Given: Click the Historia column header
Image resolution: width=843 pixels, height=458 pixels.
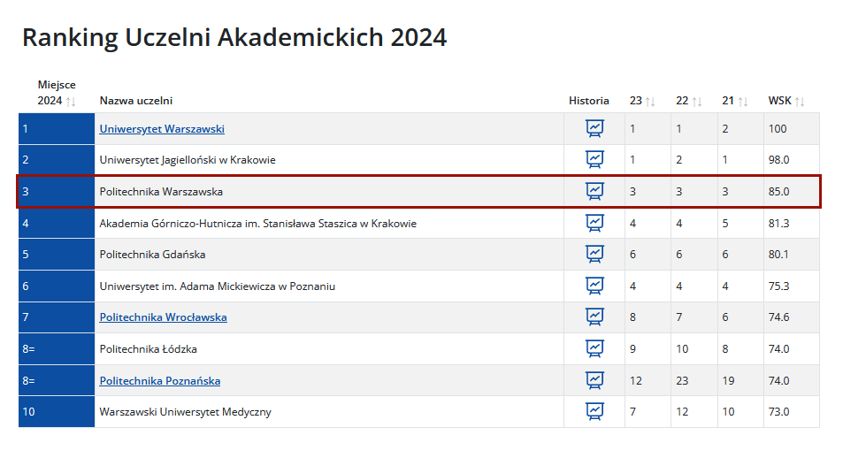Looking at the screenshot, I should tap(589, 101).
